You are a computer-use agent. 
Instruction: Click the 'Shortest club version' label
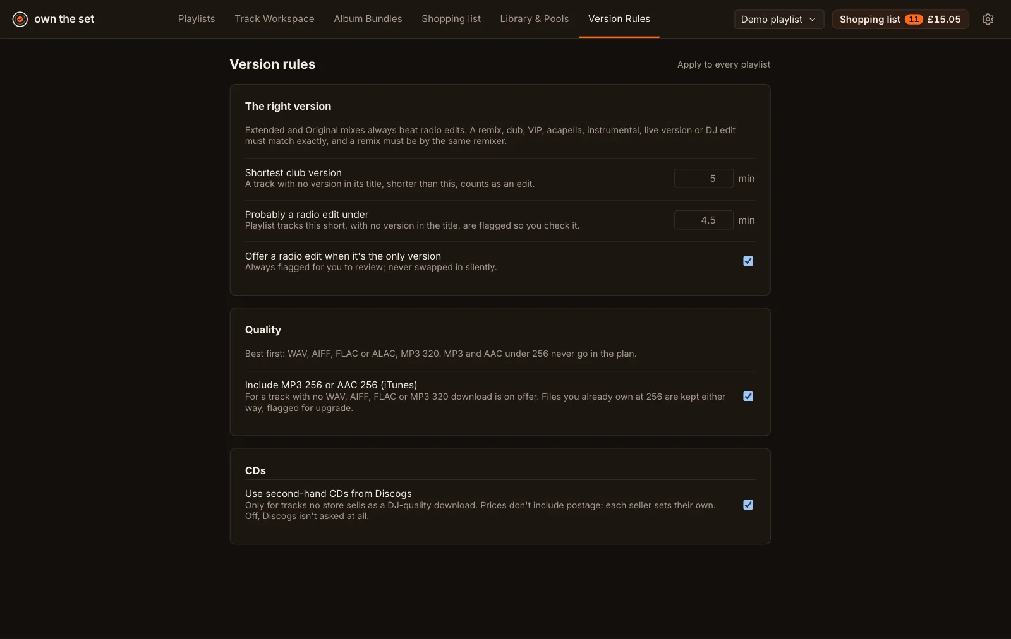293,172
